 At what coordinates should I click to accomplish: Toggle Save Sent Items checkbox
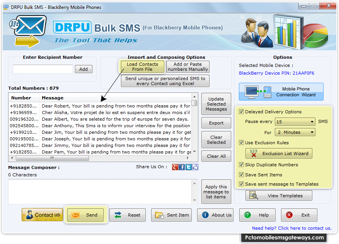(241, 174)
